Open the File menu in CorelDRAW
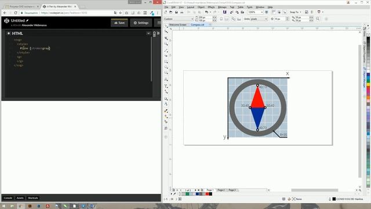The width and height of the screenshot is (371, 209). point(166,7)
